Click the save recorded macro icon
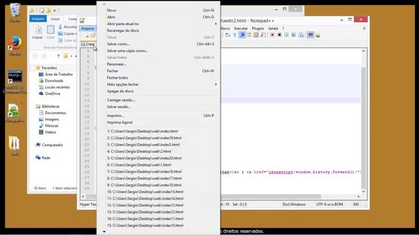 click(301, 35)
